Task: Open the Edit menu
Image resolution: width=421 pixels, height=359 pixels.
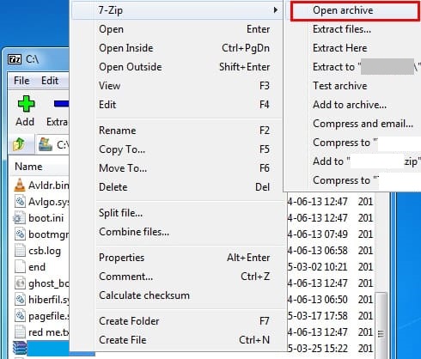Action: pos(50,81)
